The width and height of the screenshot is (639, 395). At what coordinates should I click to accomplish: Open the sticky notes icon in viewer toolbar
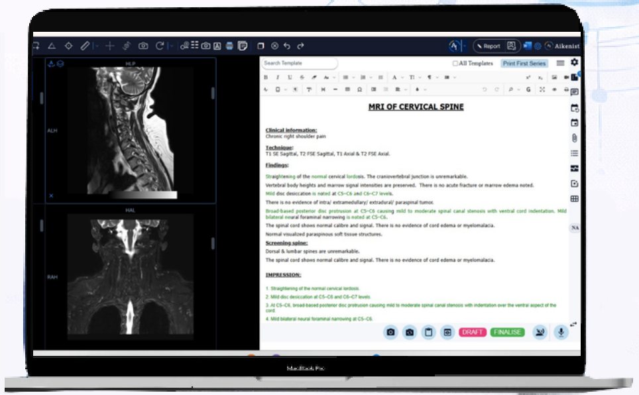pyautogui.click(x=243, y=46)
